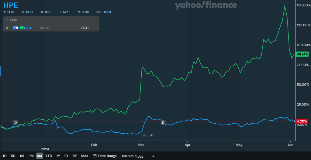The image size is (311, 160).
Task: Zoom out the chart with minus icon
Action: click(x=144, y=135)
